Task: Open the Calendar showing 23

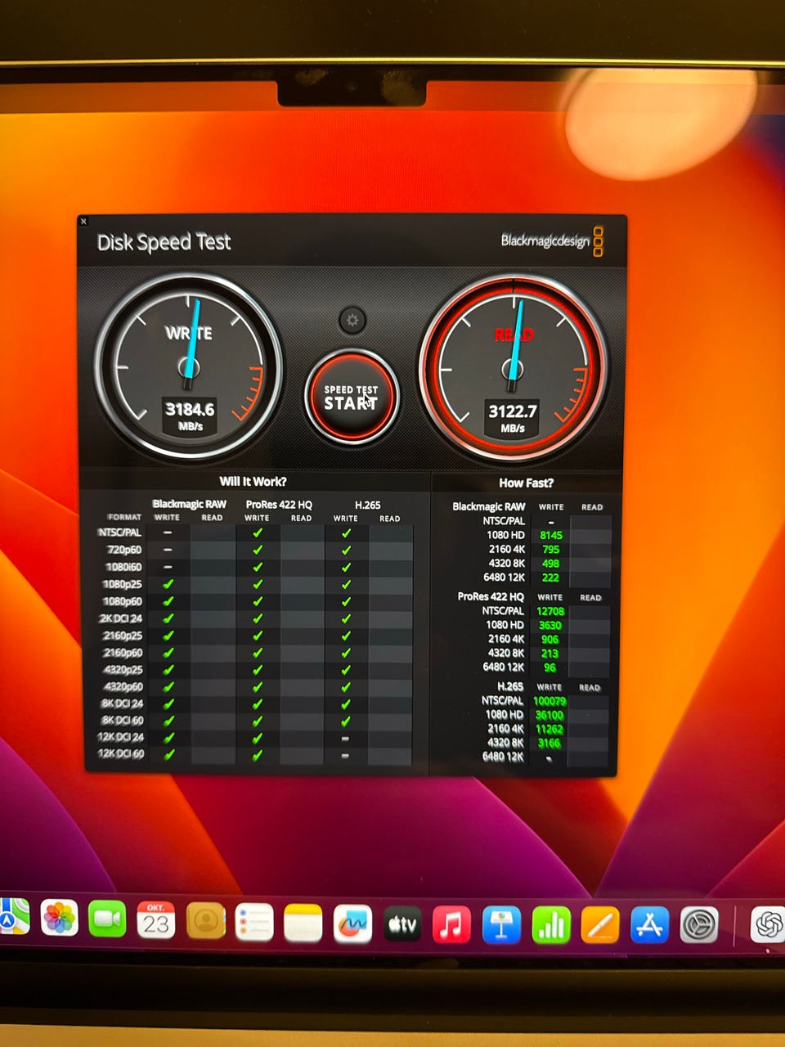Action: [x=155, y=921]
